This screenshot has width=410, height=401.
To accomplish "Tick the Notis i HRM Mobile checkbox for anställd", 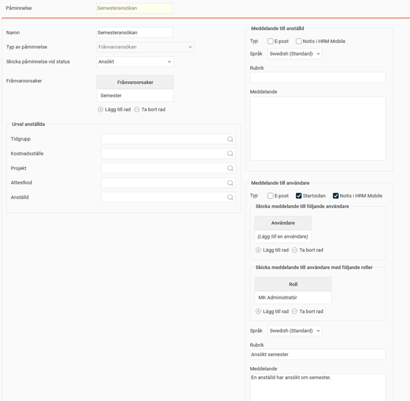I will (299, 42).
